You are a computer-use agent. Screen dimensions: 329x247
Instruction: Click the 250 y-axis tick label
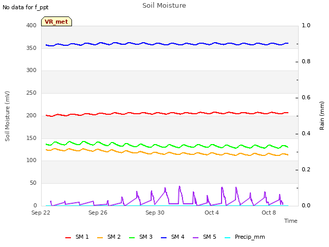(x=31, y=93)
